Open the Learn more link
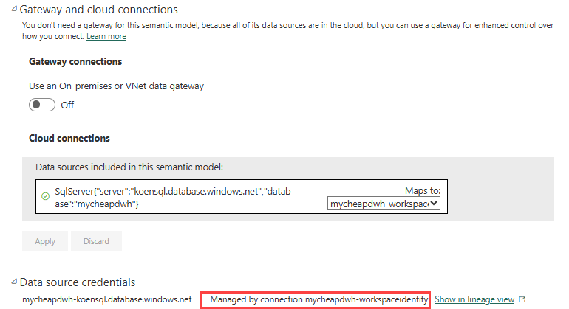 pyautogui.click(x=106, y=36)
